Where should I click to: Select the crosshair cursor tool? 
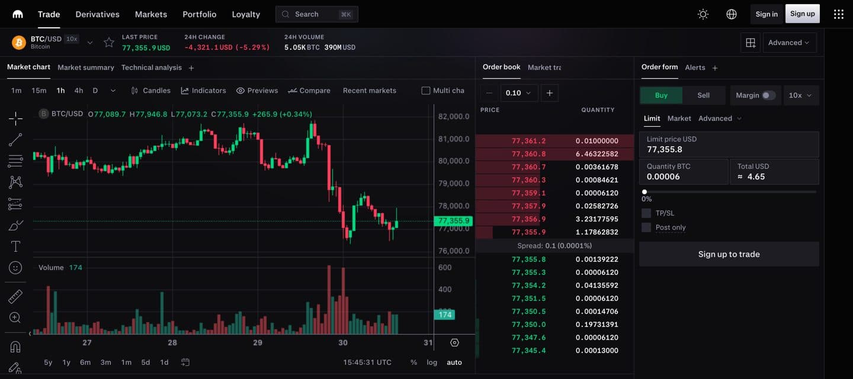point(15,118)
